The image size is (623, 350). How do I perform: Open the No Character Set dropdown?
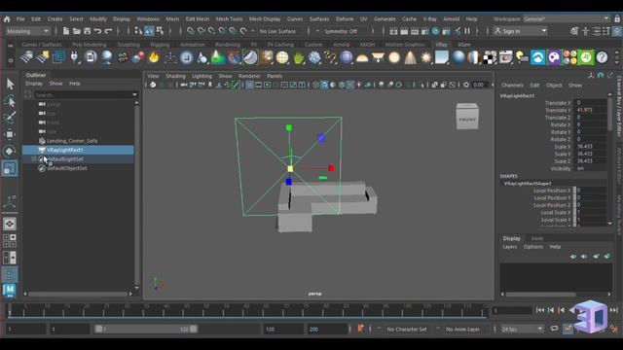(x=407, y=329)
